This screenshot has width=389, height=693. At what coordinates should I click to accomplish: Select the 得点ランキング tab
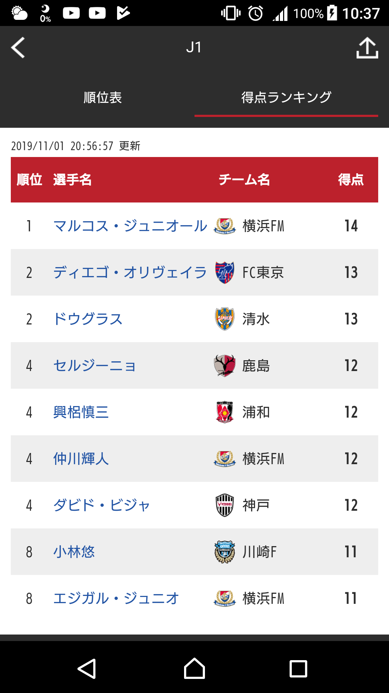coord(286,97)
